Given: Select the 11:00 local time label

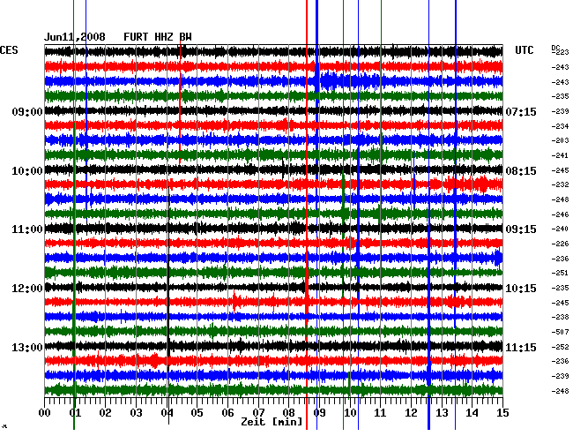Looking at the screenshot, I should coord(27,229).
